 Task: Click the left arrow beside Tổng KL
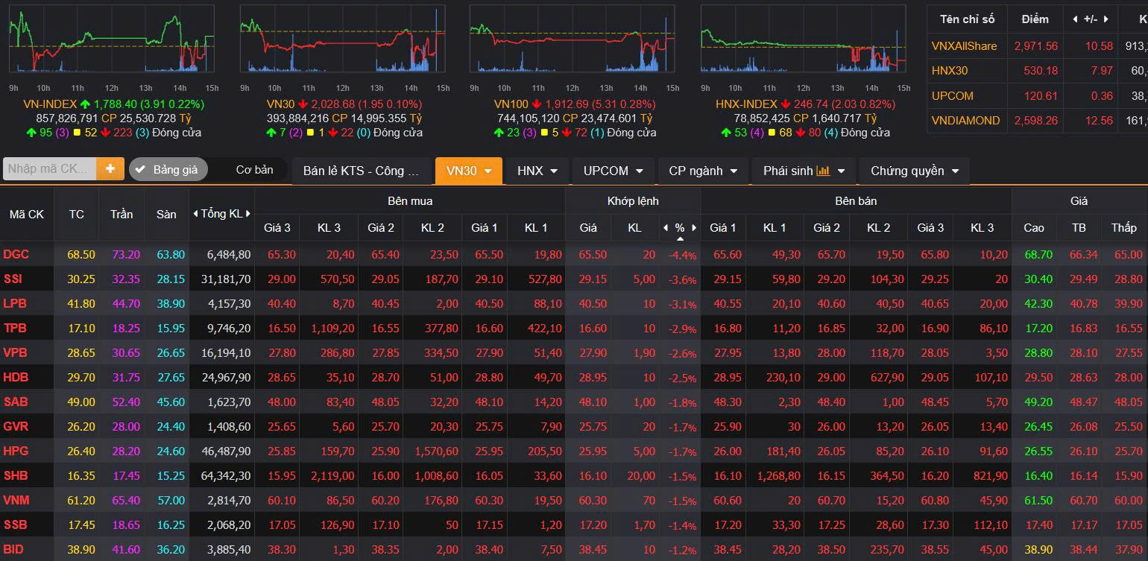pos(195,214)
